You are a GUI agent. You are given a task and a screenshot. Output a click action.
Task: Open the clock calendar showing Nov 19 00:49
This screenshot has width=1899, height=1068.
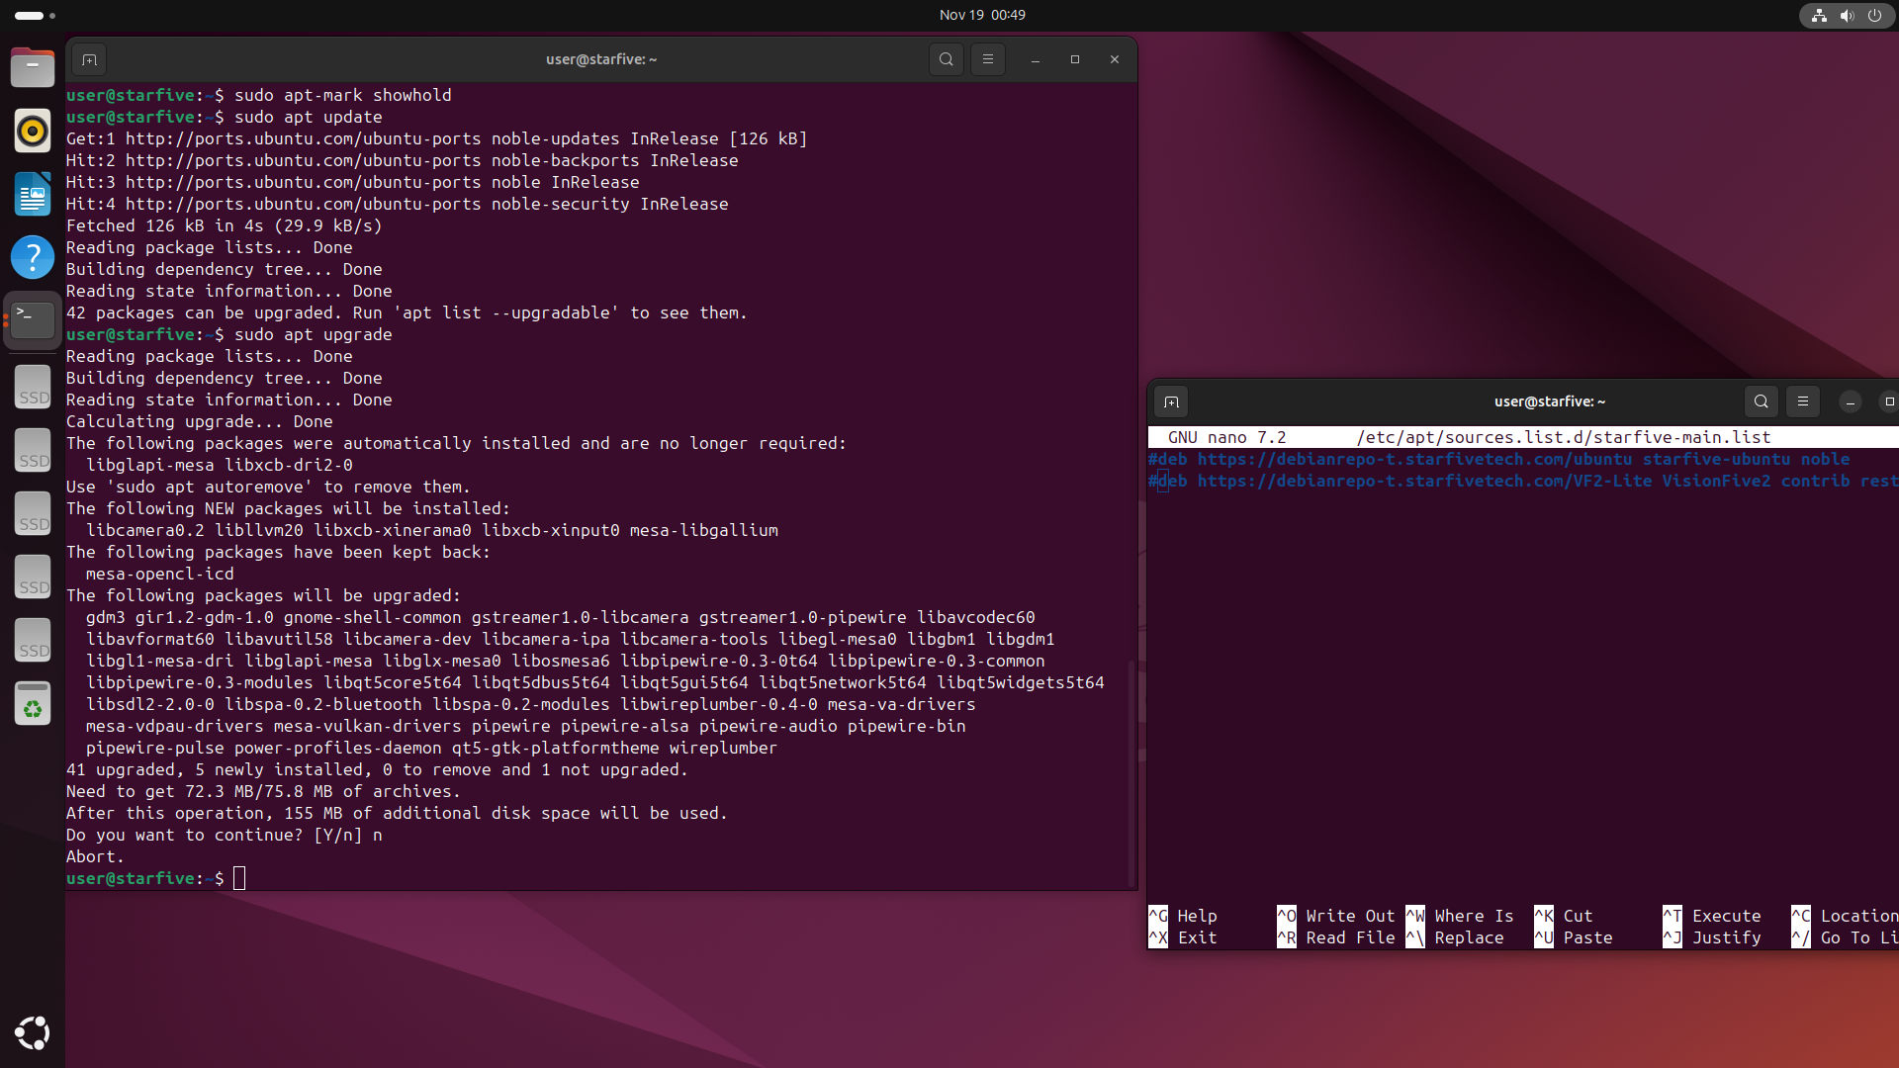click(981, 15)
